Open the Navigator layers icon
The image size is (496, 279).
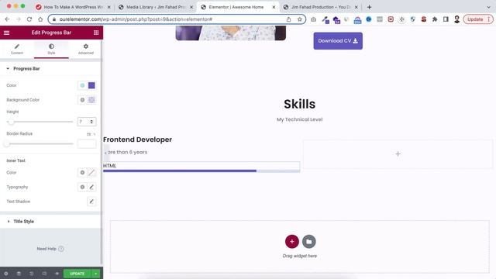(19, 274)
